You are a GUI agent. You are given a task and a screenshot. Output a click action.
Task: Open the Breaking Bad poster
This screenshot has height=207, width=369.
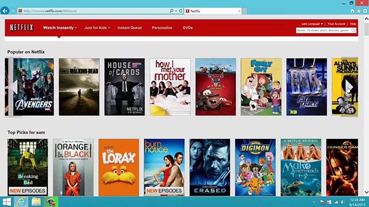point(28,167)
